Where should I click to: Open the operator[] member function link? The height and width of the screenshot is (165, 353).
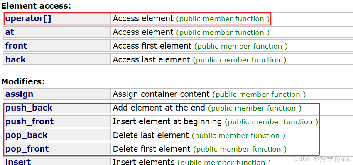tap(28, 18)
